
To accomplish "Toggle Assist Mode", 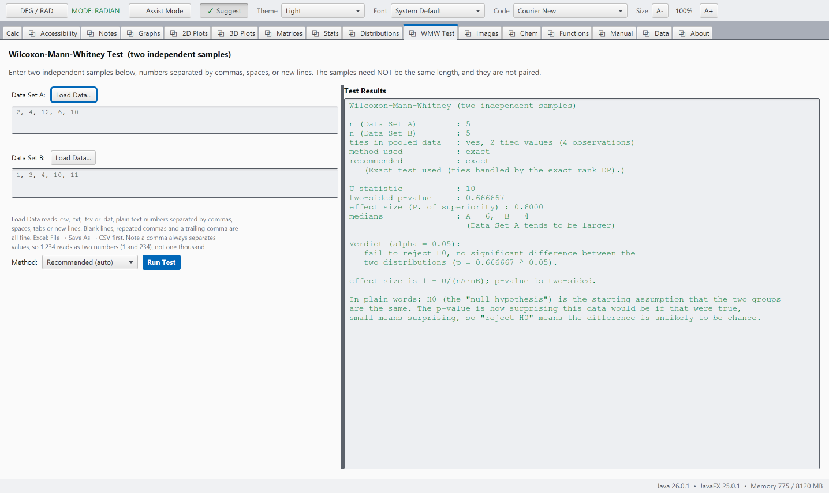I will click(160, 11).
